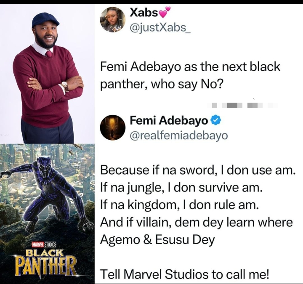This screenshot has height=284, width=303.
Task: Click the Femi Adebayo display name
Action: tap(169, 121)
